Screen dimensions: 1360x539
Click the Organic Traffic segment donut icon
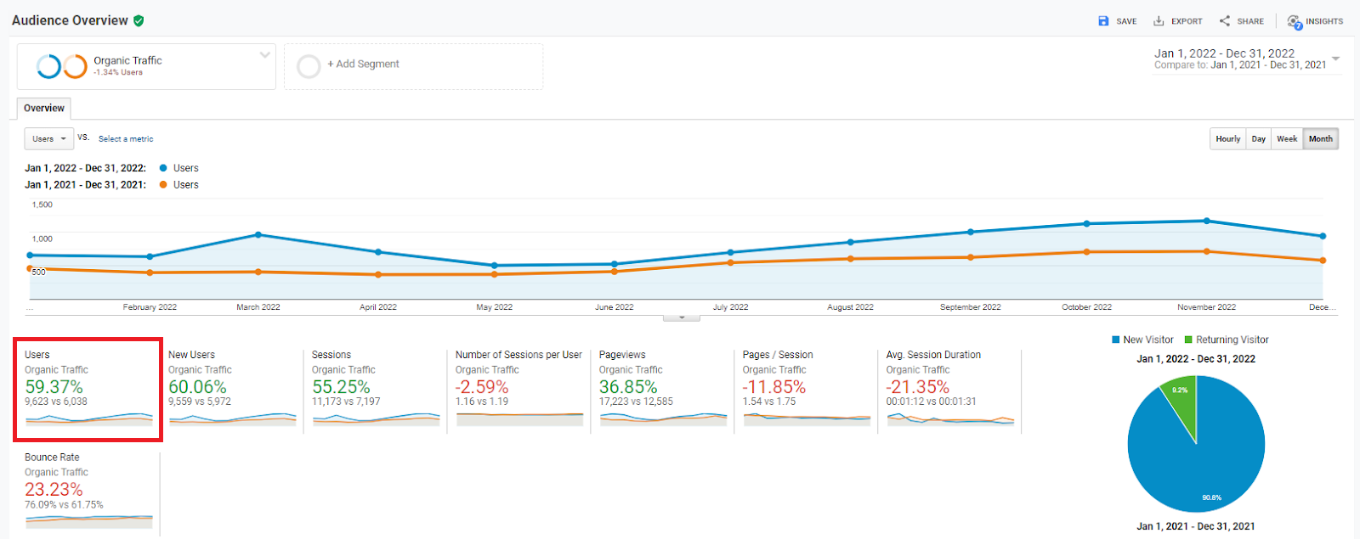point(62,66)
